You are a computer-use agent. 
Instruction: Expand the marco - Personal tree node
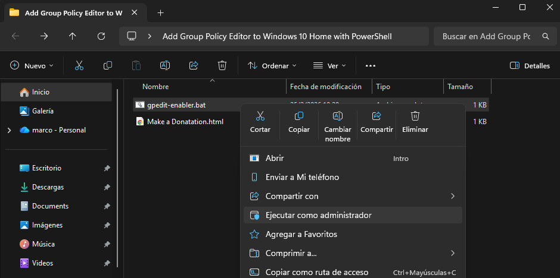[x=9, y=130]
